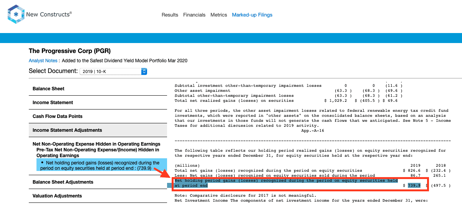
Task: Click 'Subtotal investment other-than-temporary impairment losses' row
Action: coord(248,86)
